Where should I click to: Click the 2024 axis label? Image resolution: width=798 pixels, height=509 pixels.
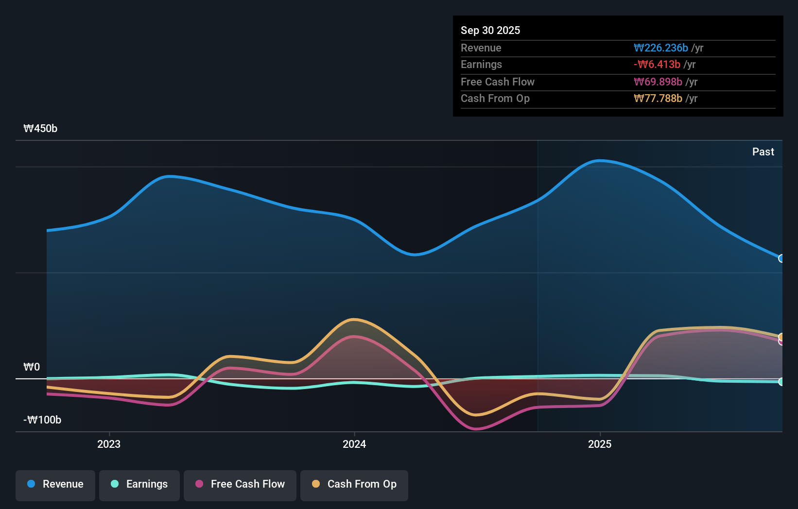(x=354, y=443)
